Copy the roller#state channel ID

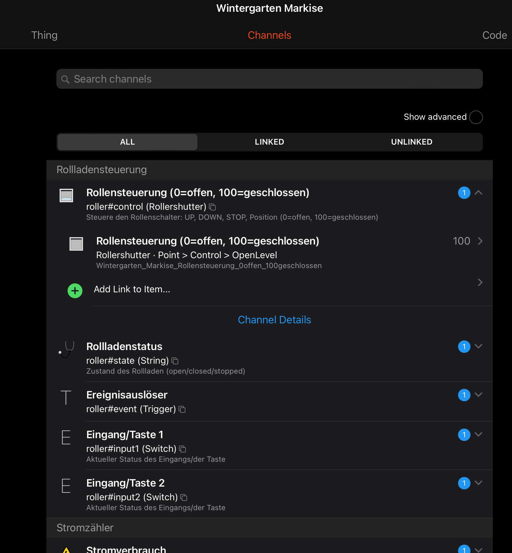(175, 361)
